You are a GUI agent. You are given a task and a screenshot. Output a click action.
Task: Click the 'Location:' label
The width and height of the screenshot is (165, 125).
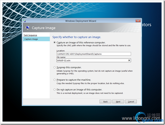click(61, 51)
